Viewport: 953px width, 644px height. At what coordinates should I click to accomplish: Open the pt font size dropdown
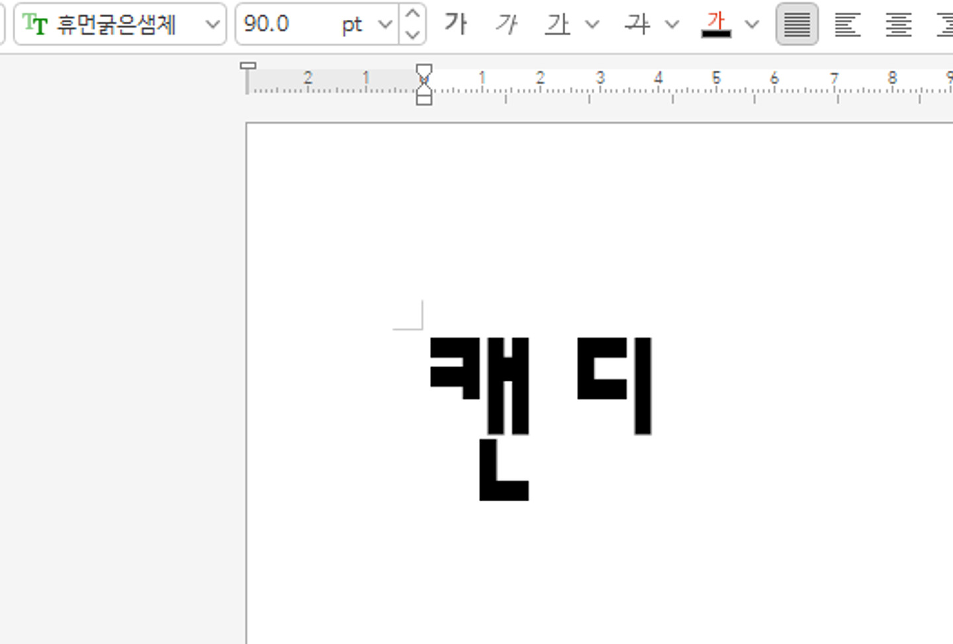[385, 24]
